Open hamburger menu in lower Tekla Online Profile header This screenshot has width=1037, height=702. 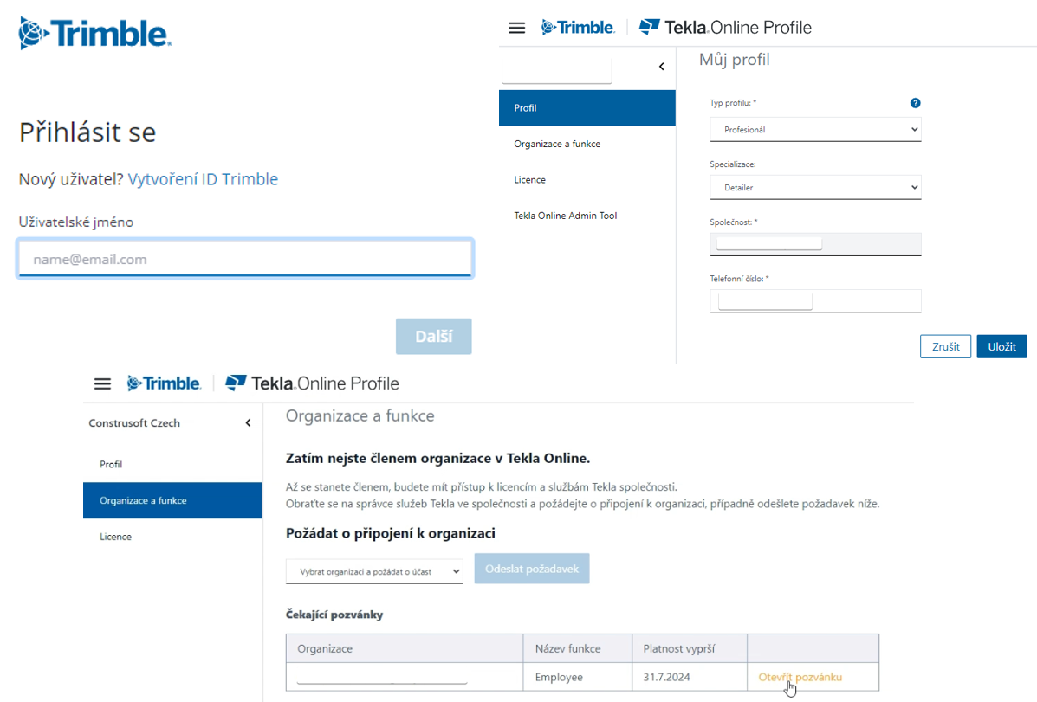coord(102,383)
